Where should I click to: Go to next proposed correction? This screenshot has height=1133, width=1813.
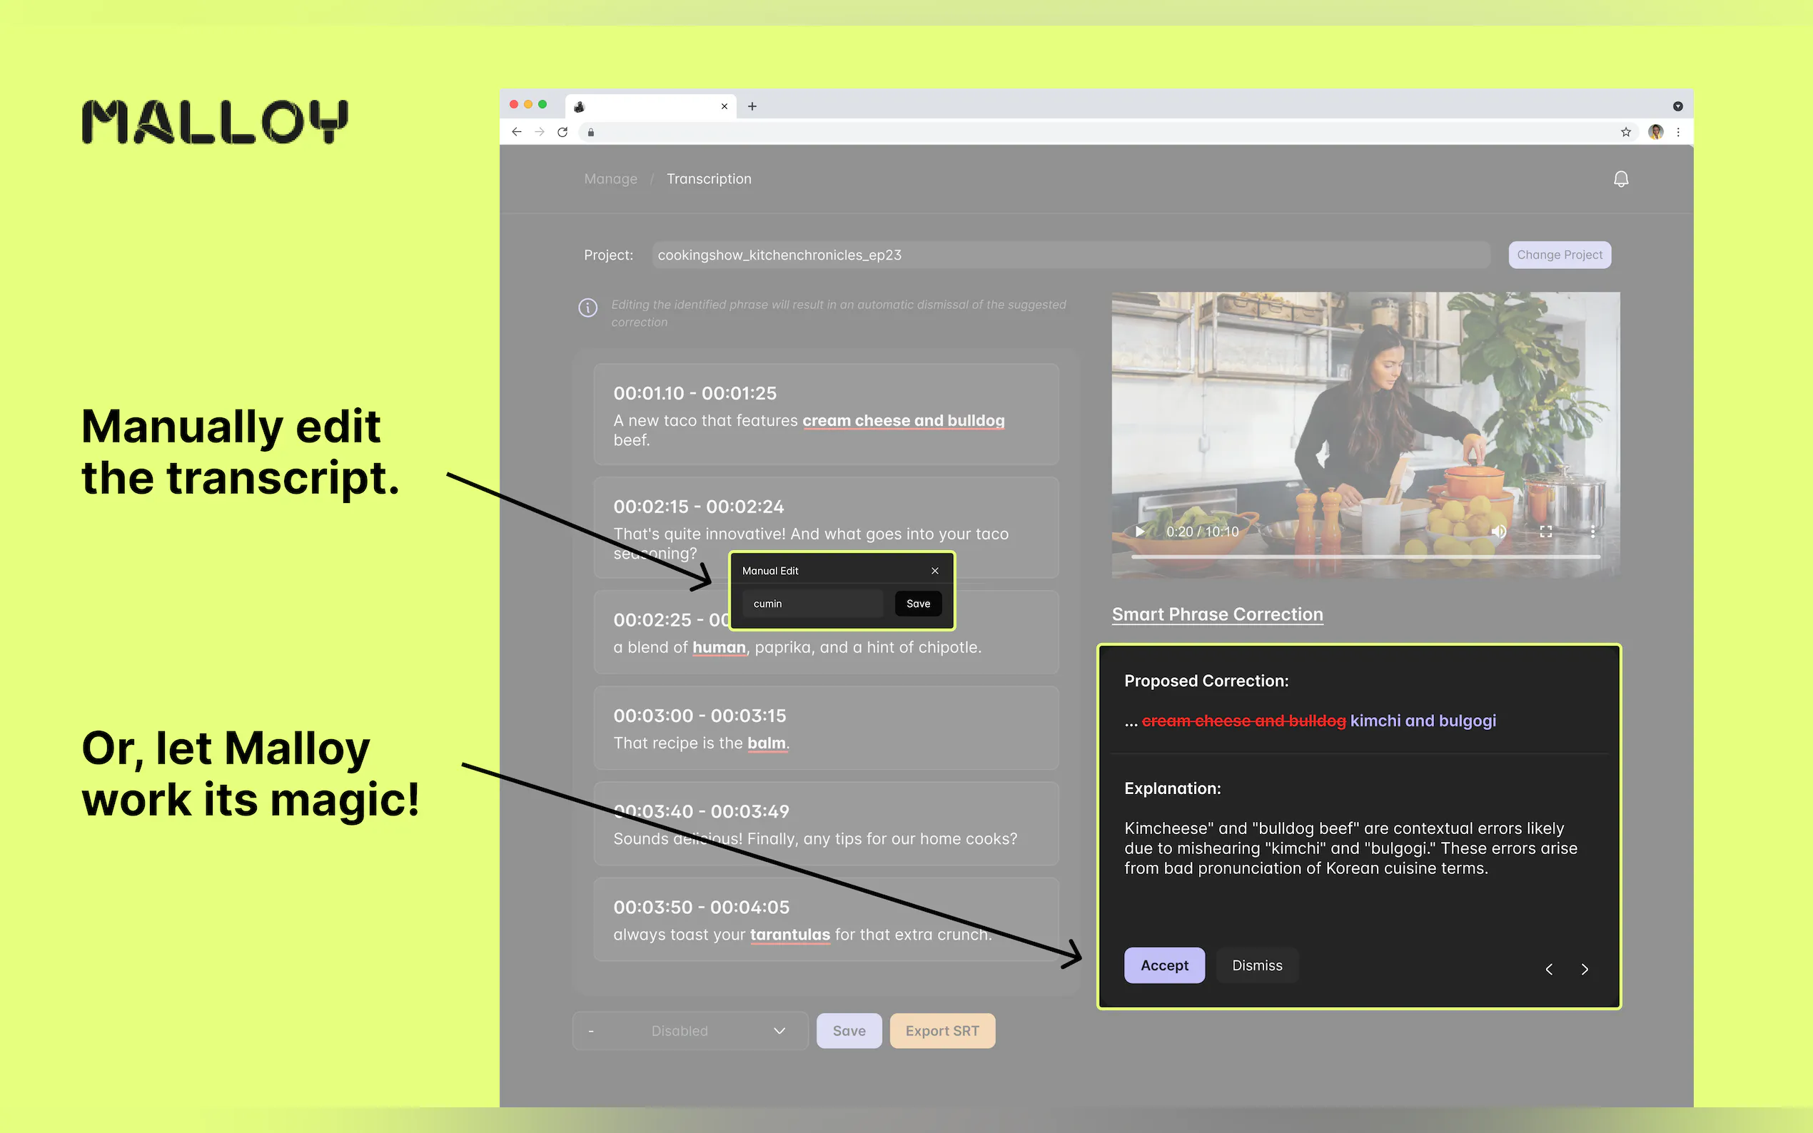tap(1585, 969)
